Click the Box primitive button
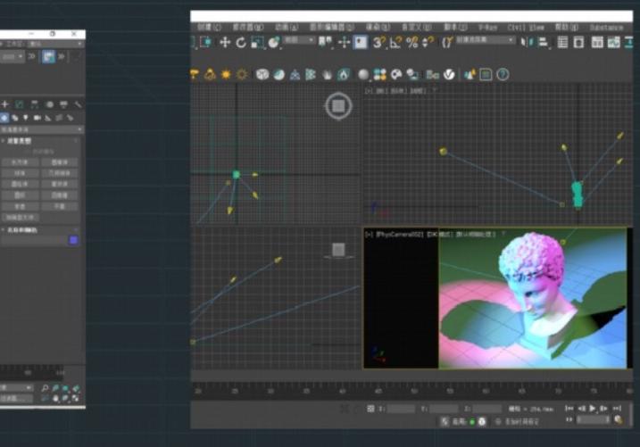The height and width of the screenshot is (447, 640). (x=20, y=162)
